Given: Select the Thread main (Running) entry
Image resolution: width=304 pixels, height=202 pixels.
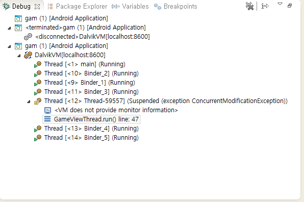Looking at the screenshot, I should tap(85, 64).
